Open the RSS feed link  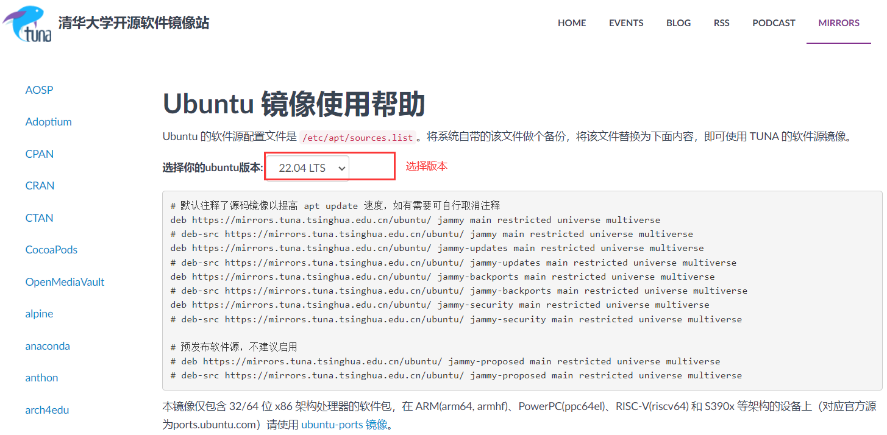tap(722, 23)
